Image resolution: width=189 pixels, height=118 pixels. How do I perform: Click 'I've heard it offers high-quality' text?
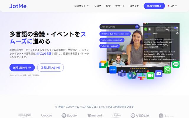click(160, 57)
